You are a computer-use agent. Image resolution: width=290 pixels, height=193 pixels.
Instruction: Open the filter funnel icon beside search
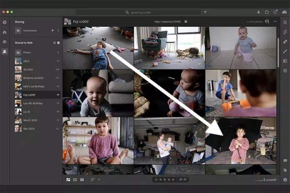pyautogui.click(x=205, y=12)
